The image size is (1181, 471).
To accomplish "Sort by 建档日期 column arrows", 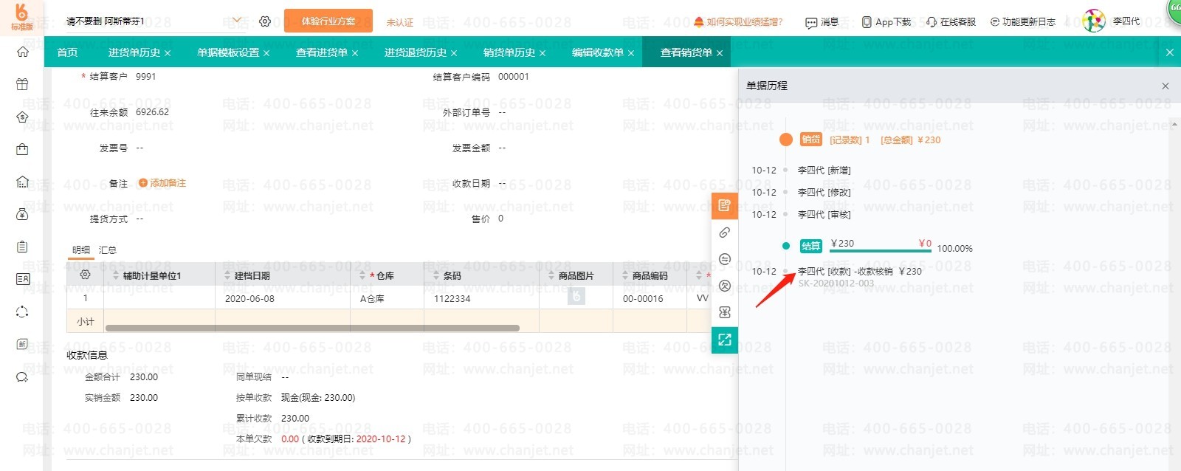I will click(x=227, y=275).
